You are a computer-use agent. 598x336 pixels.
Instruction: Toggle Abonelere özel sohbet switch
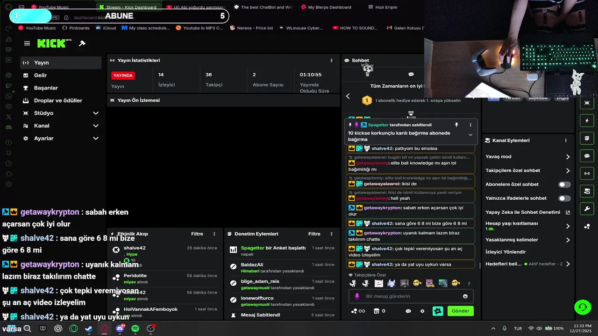[564, 184]
